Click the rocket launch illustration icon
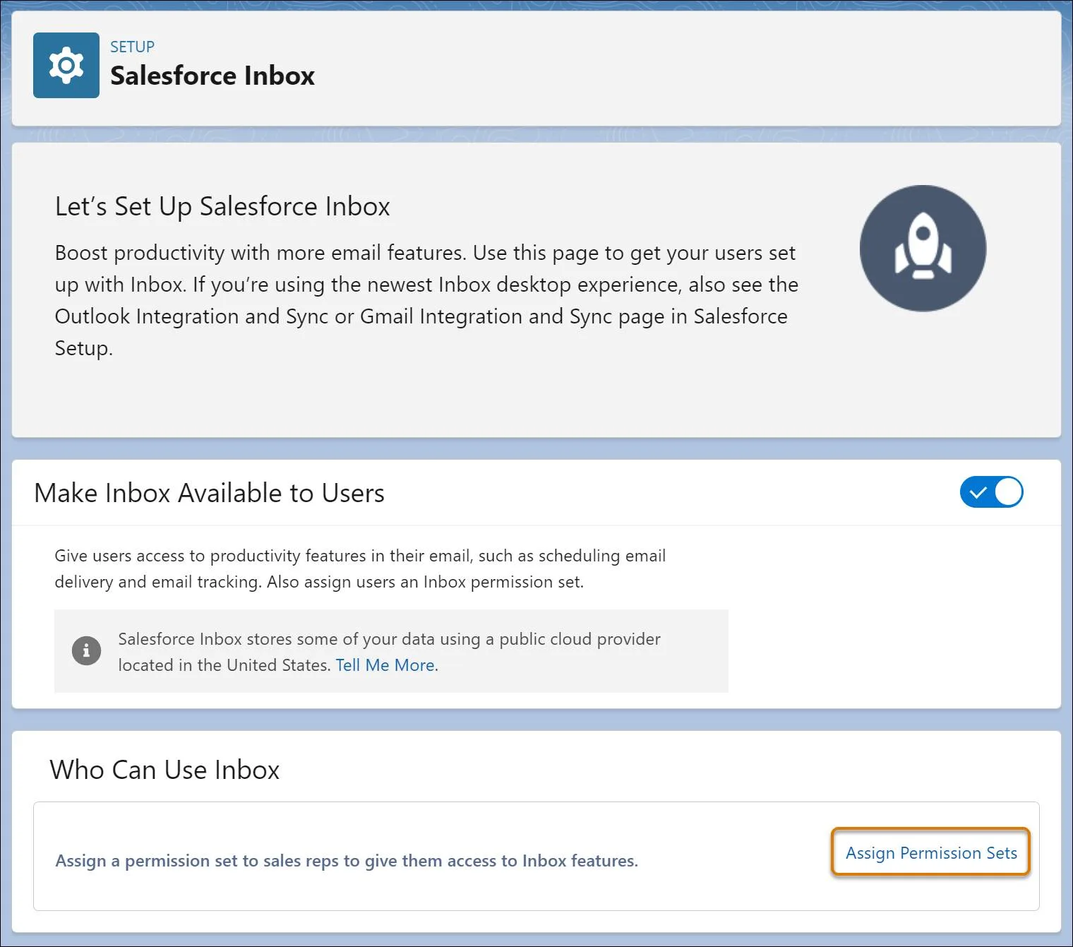This screenshot has width=1073, height=947. 922,248
